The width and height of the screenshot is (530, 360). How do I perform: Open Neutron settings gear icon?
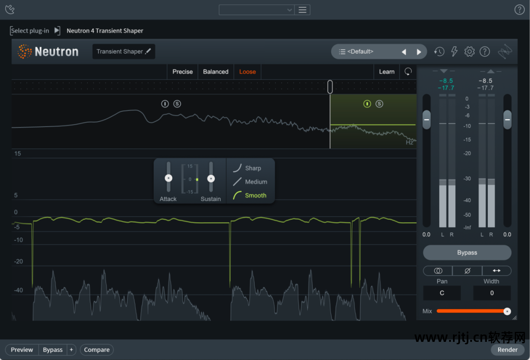470,51
